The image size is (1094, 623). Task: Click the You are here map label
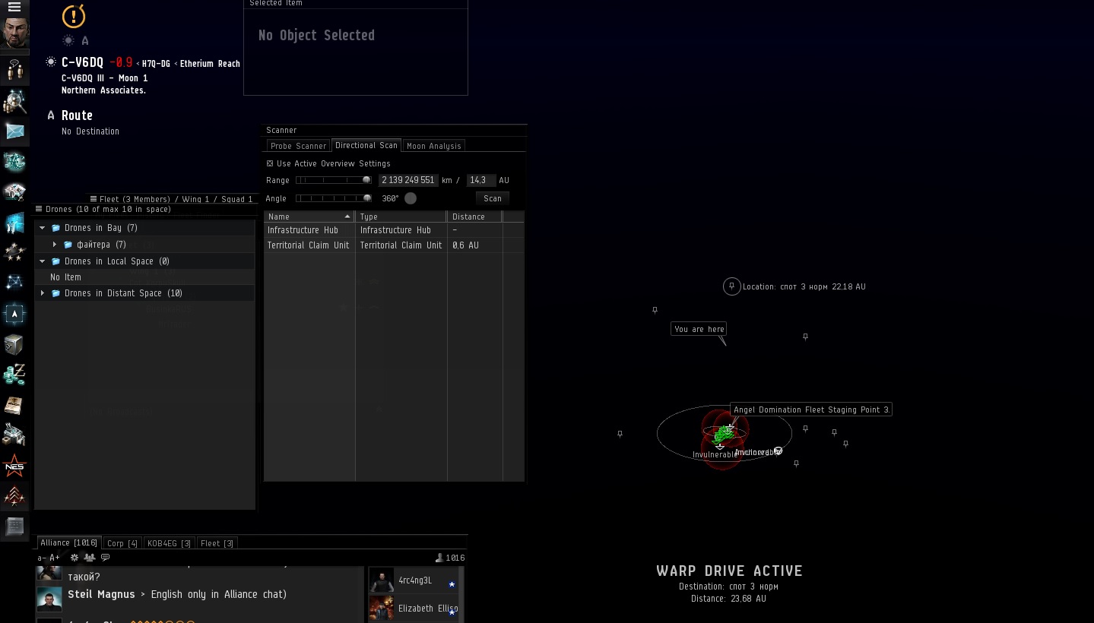[699, 329]
